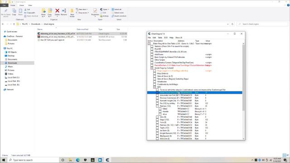Click Select all in the Select group
This screenshot has width=290, height=163.
click(116, 10)
